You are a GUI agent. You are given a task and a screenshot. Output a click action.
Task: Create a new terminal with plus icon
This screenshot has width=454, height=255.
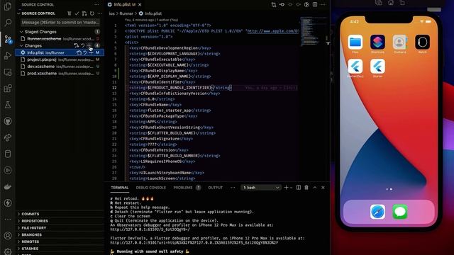(286, 188)
